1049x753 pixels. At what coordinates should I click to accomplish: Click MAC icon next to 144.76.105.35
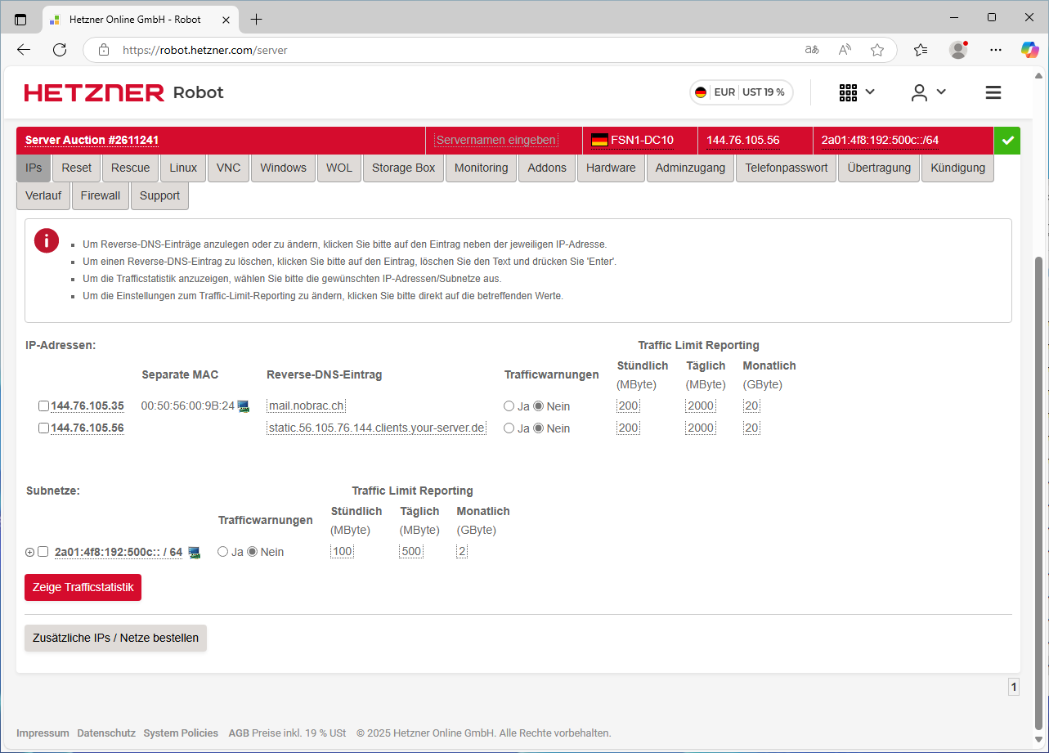tap(244, 406)
